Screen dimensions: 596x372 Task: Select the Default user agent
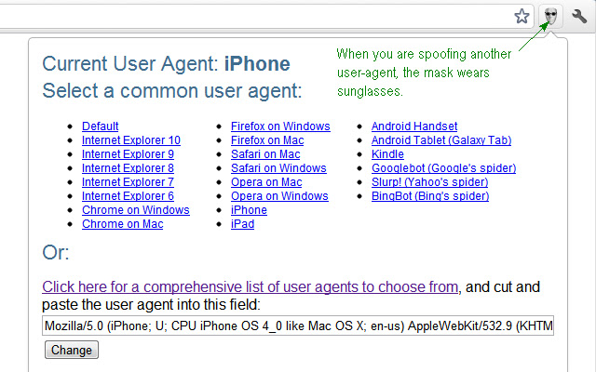click(x=101, y=126)
